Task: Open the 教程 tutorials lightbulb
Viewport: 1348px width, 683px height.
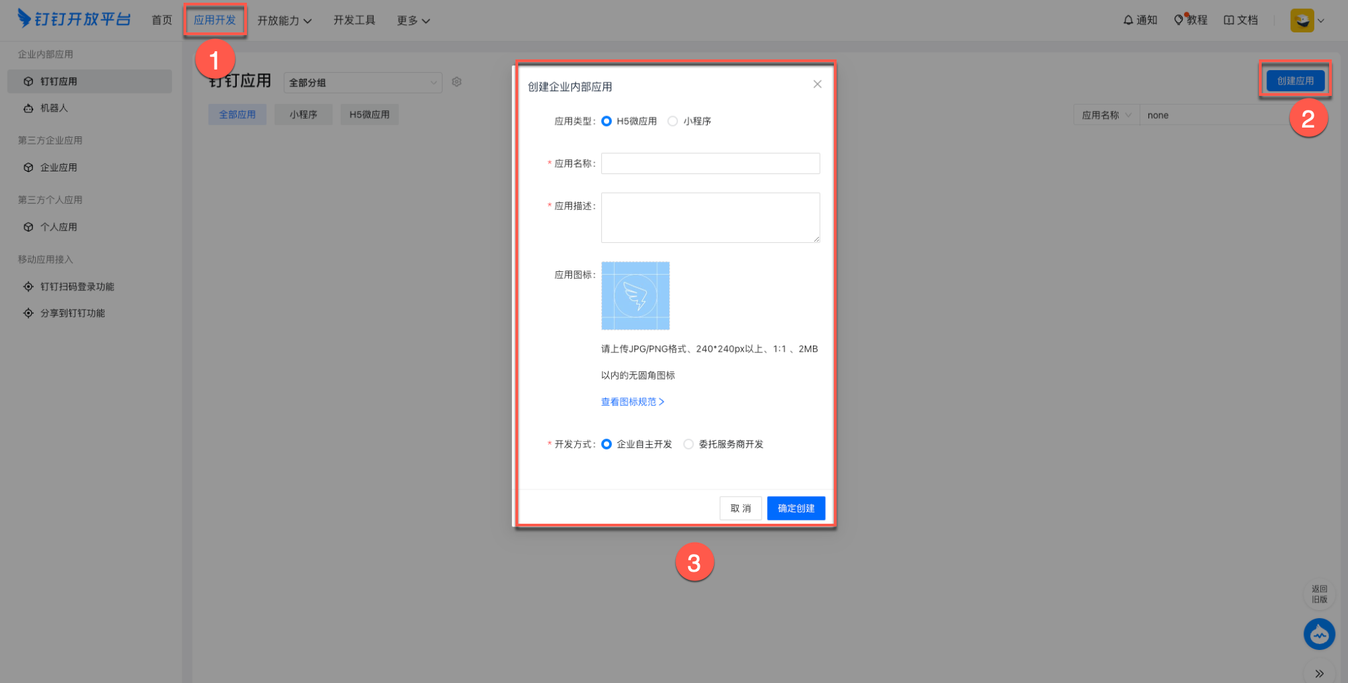Action: point(1191,20)
